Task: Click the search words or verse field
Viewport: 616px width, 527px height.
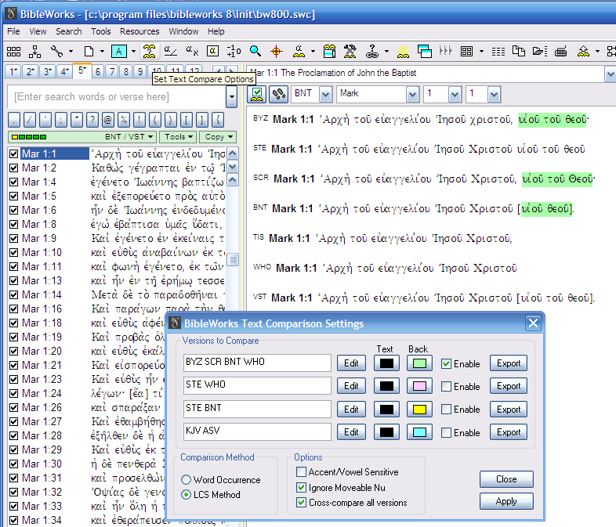Action: point(115,97)
